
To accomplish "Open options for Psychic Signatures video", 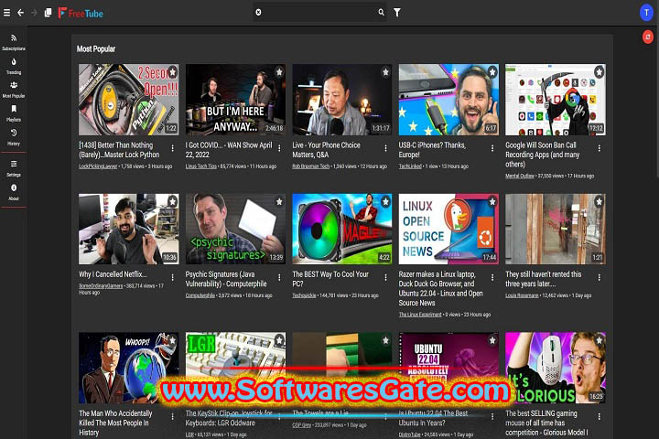I will point(279,277).
